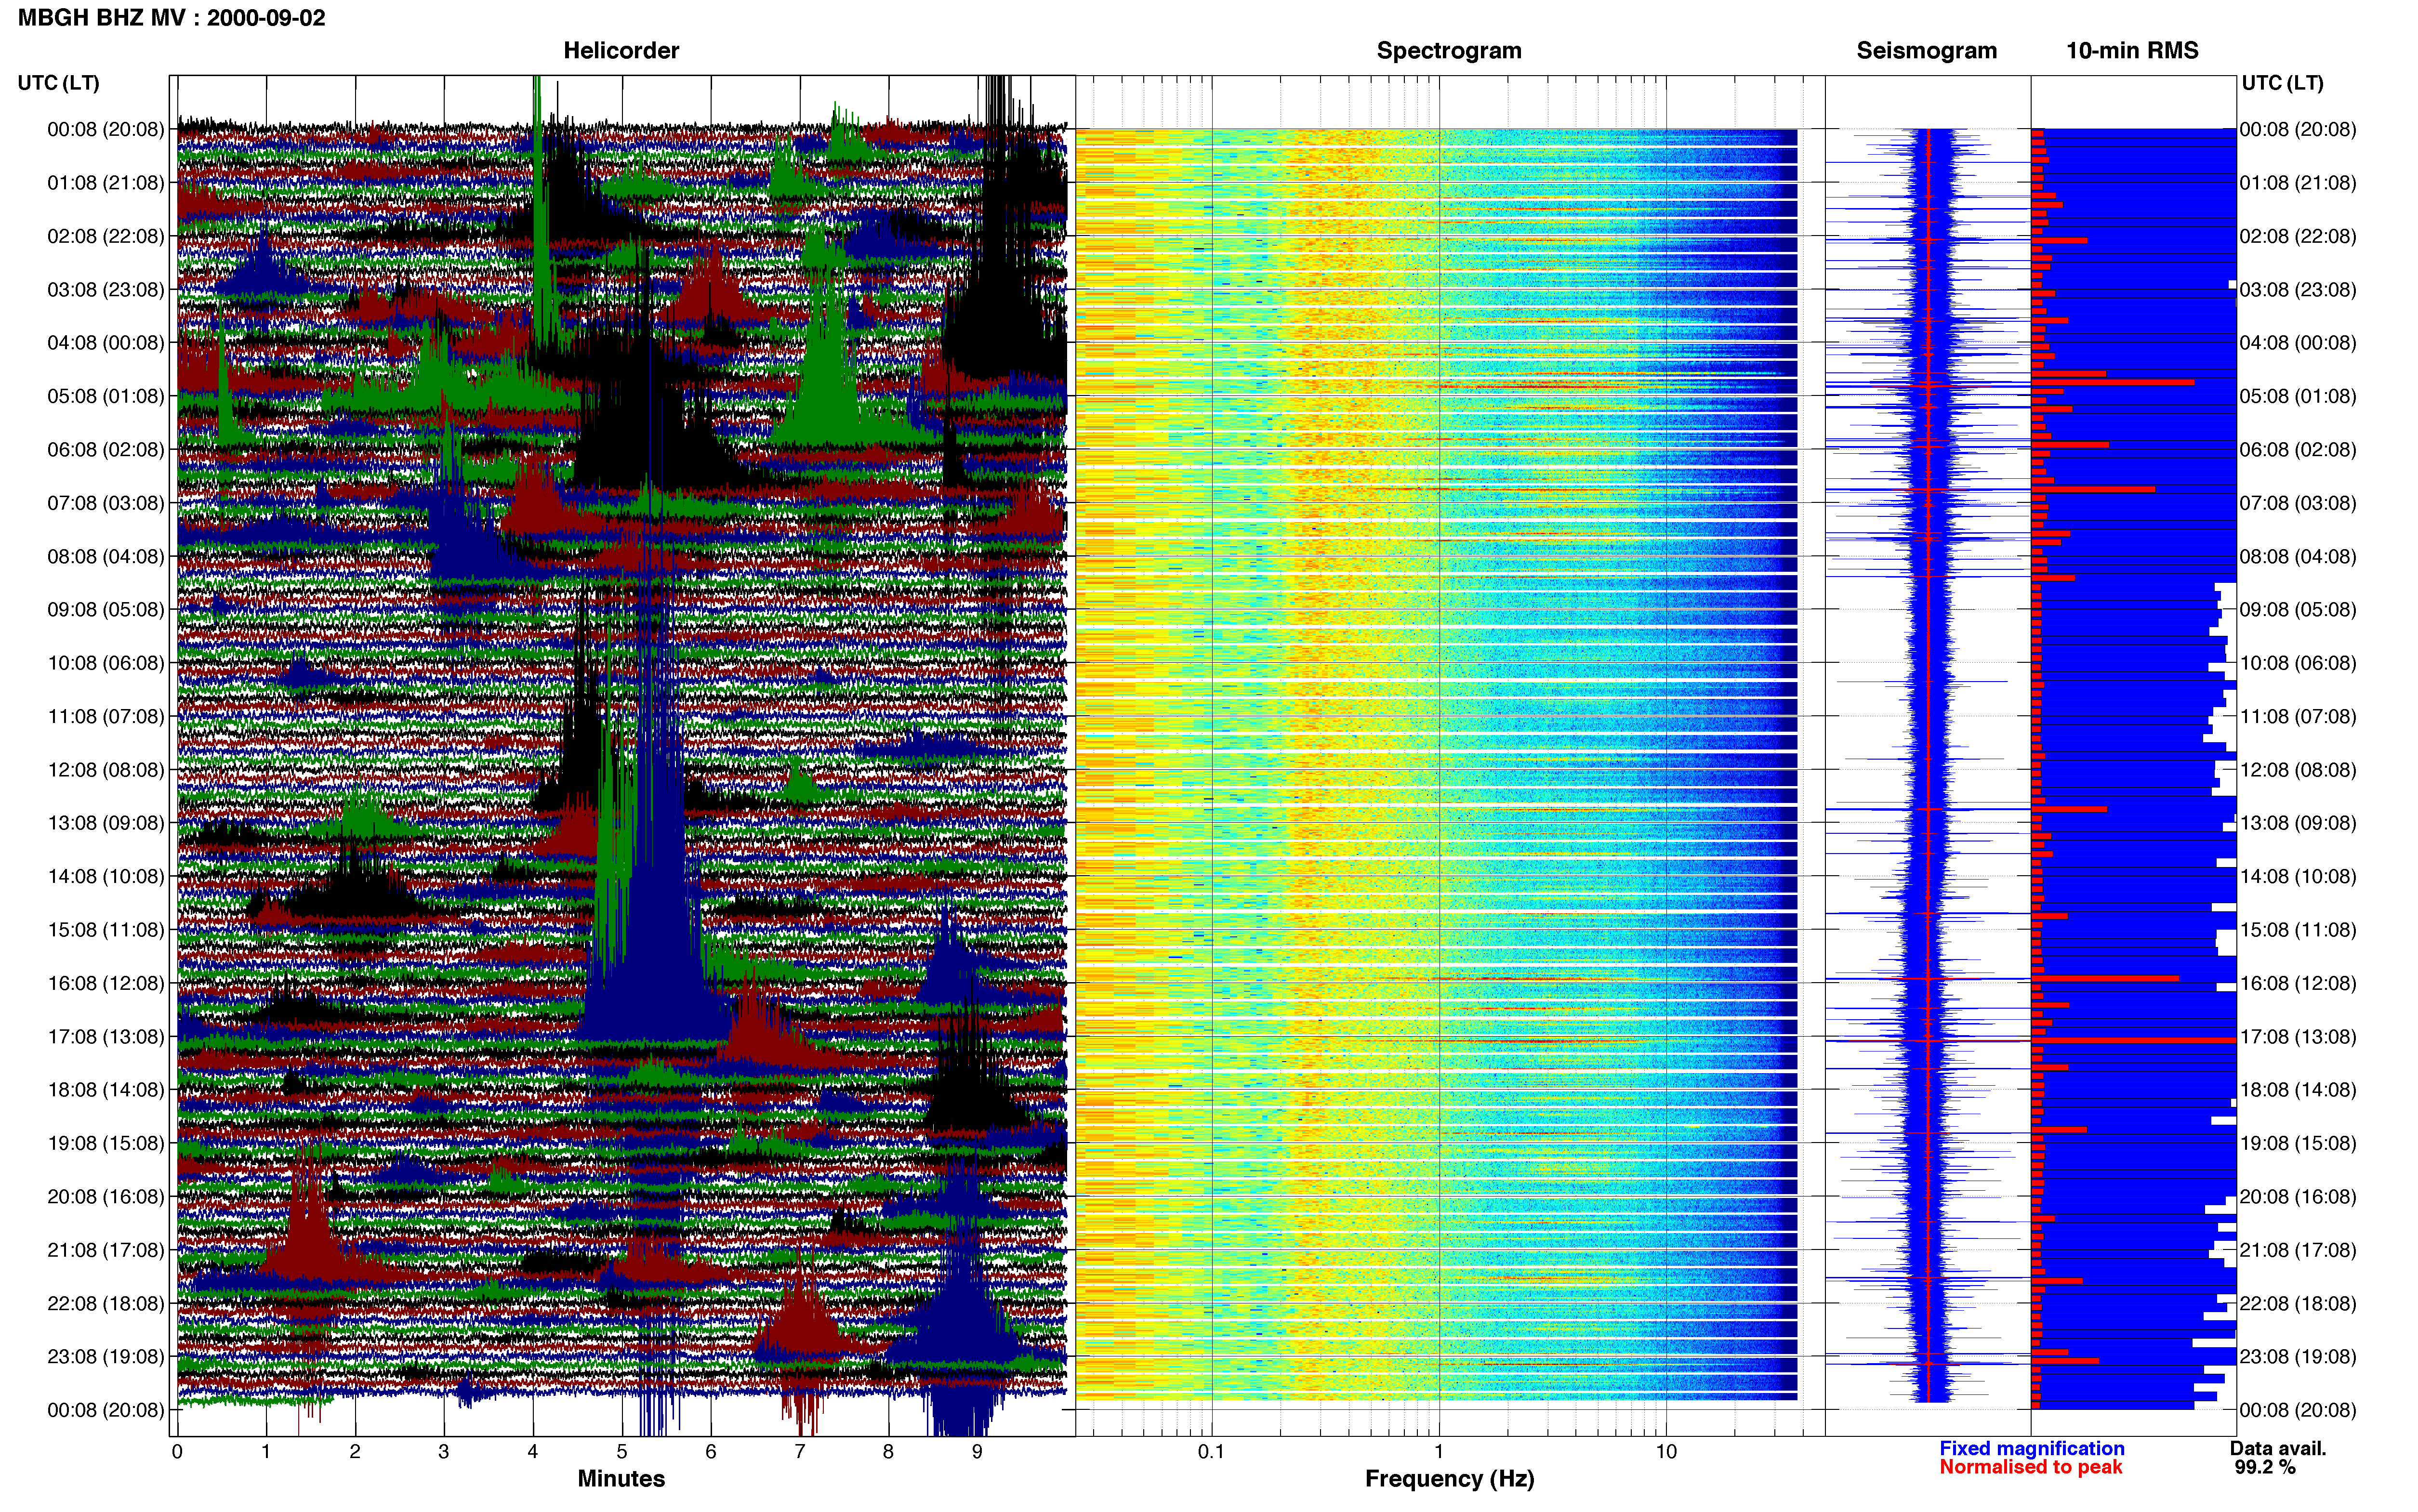2418x1512 pixels.
Task: Click left time label '14:08 (10:08)'
Action: (x=105, y=876)
